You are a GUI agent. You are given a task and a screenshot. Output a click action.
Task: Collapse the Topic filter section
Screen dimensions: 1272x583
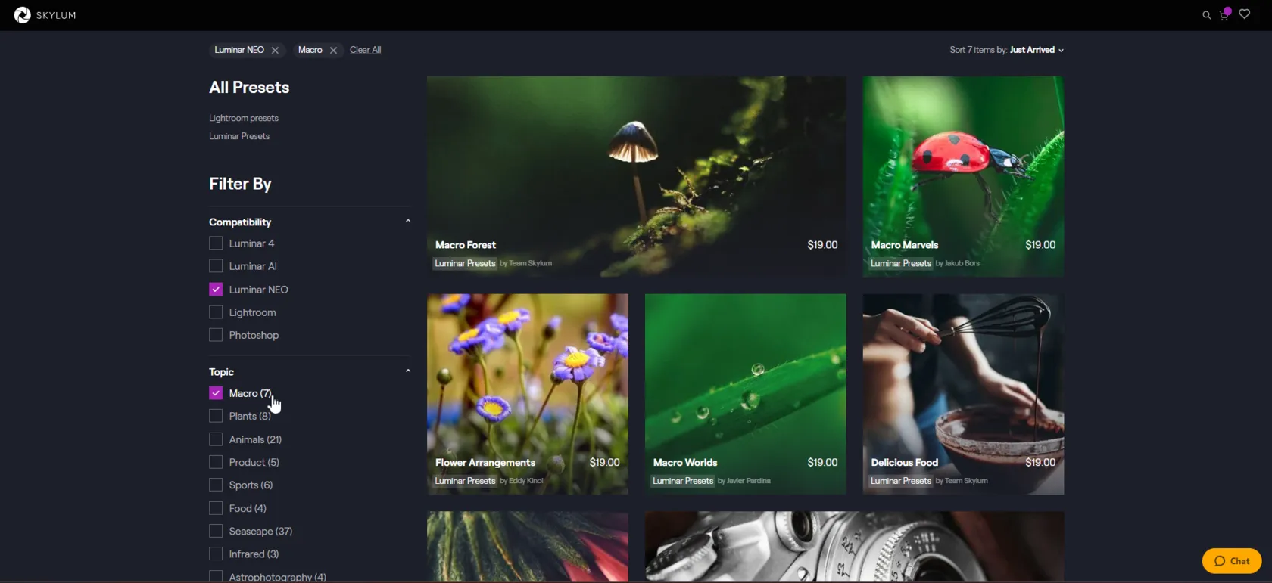[x=408, y=371]
